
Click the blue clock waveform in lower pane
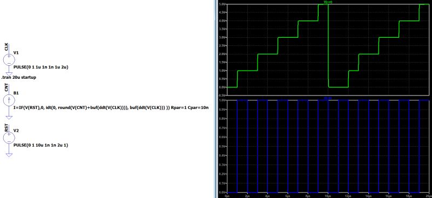pos(328,146)
